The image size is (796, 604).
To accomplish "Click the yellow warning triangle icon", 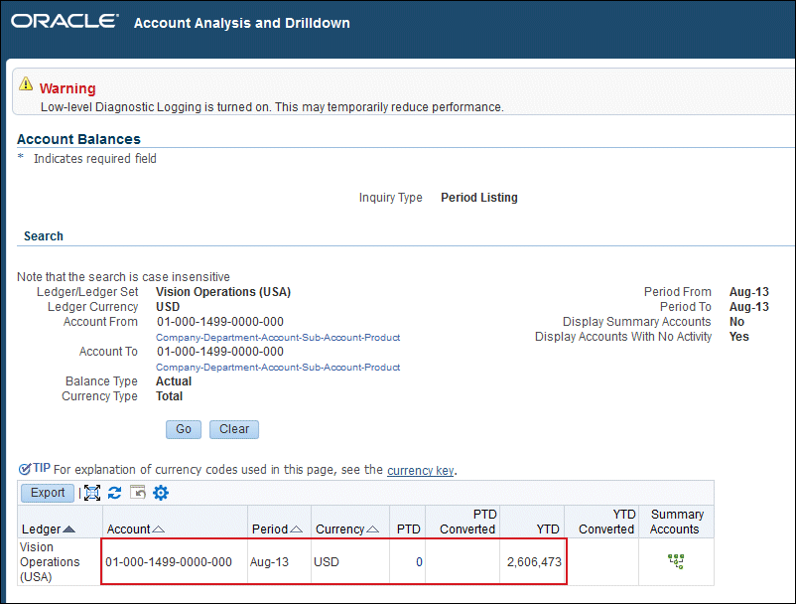I will pos(26,83).
